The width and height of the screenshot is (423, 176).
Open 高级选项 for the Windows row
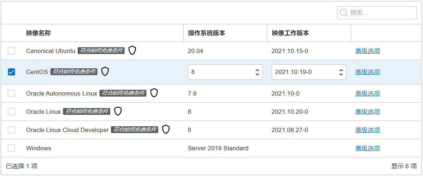(x=368, y=148)
